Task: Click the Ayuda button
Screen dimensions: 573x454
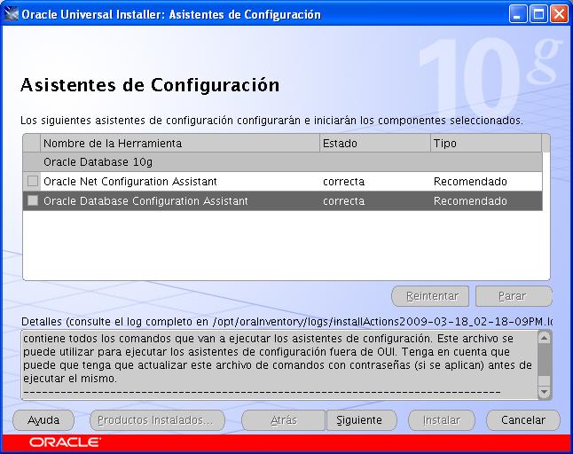Action: [x=43, y=420]
